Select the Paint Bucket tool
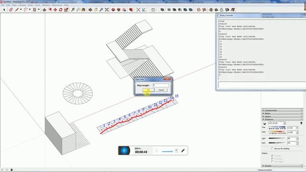 [84, 10]
